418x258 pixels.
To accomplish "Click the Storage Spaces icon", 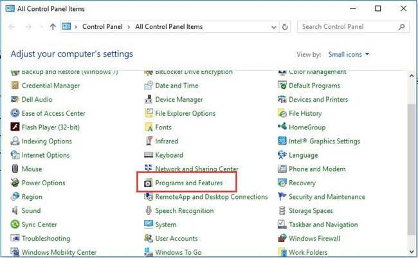I will pos(282,210).
